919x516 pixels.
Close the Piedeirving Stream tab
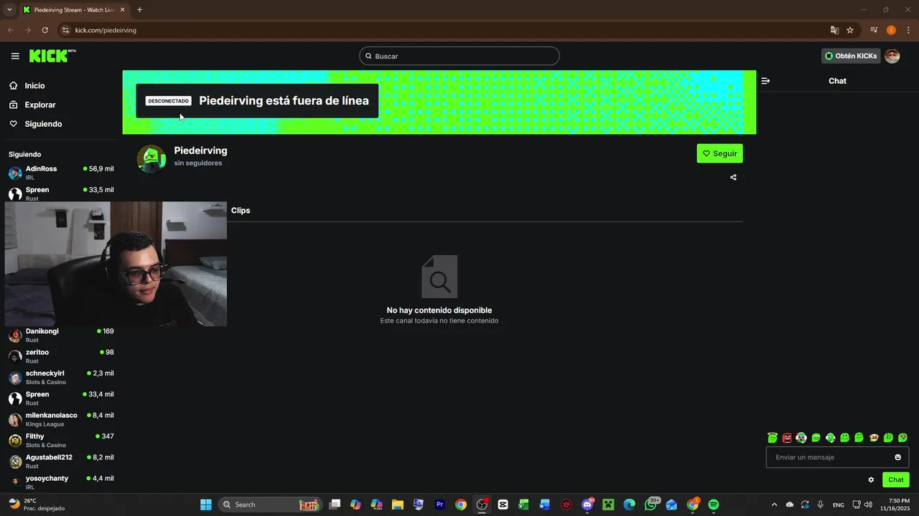tap(122, 10)
